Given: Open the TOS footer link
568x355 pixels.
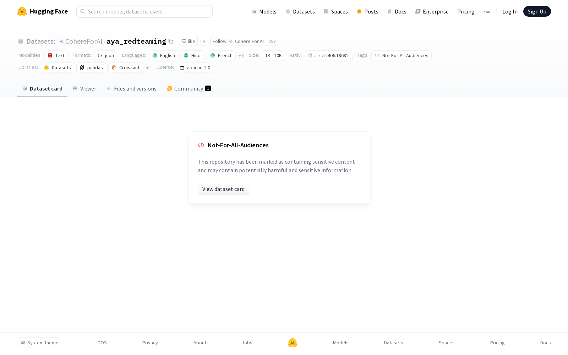Looking at the screenshot, I should coord(102,343).
